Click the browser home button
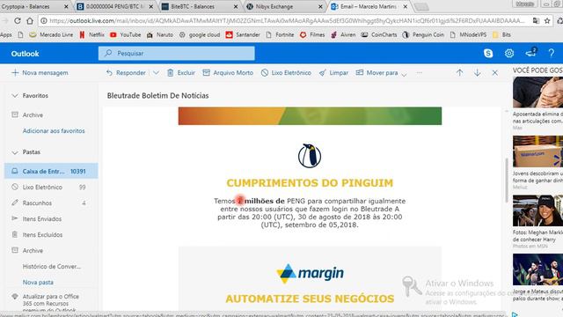 coord(30,21)
